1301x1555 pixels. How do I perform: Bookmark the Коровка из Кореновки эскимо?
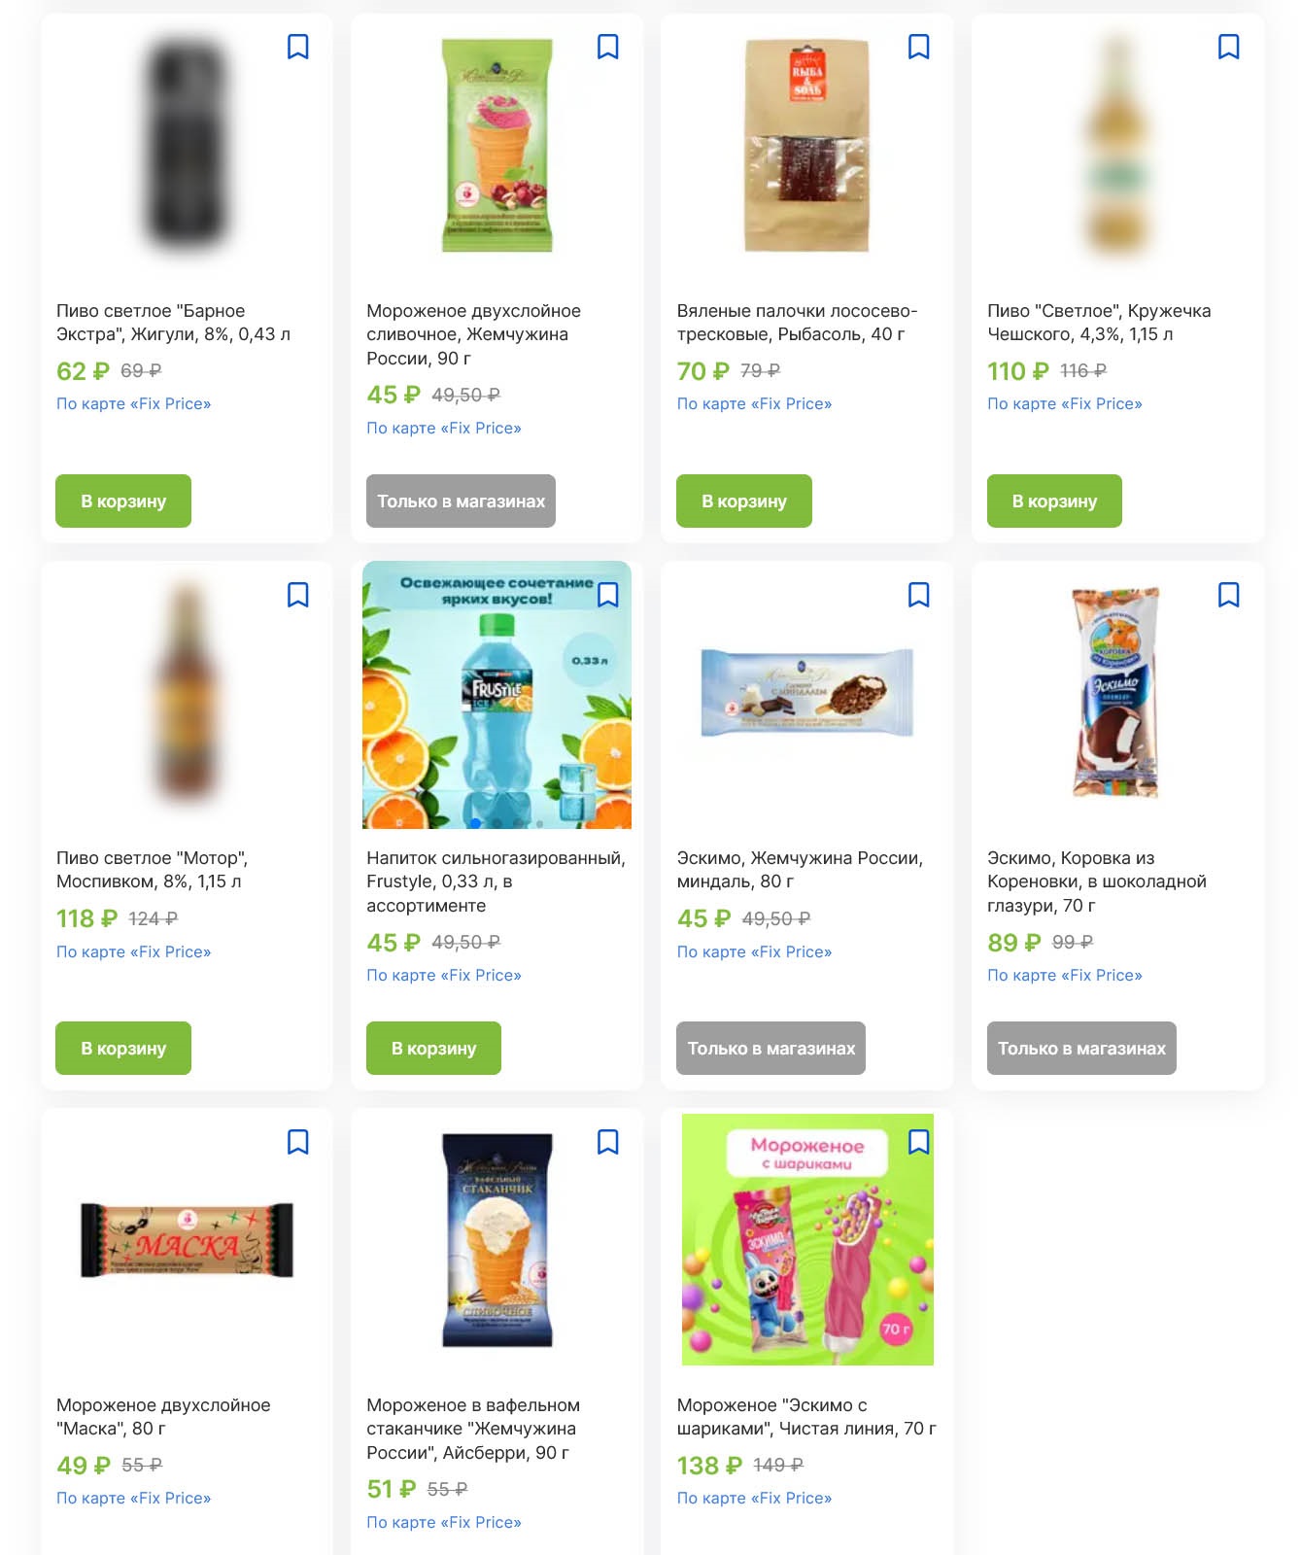point(1229,595)
